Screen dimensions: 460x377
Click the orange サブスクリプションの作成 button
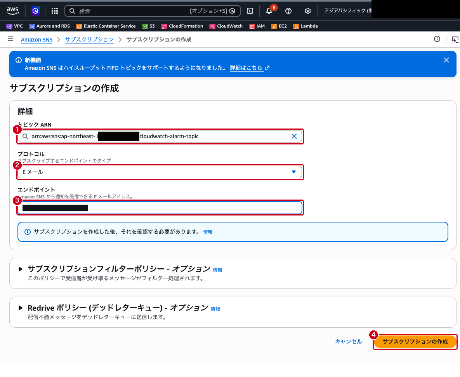415,342
